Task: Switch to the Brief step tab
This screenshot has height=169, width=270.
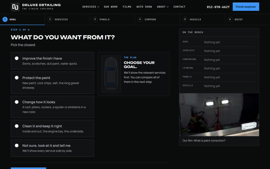Action: (247, 19)
